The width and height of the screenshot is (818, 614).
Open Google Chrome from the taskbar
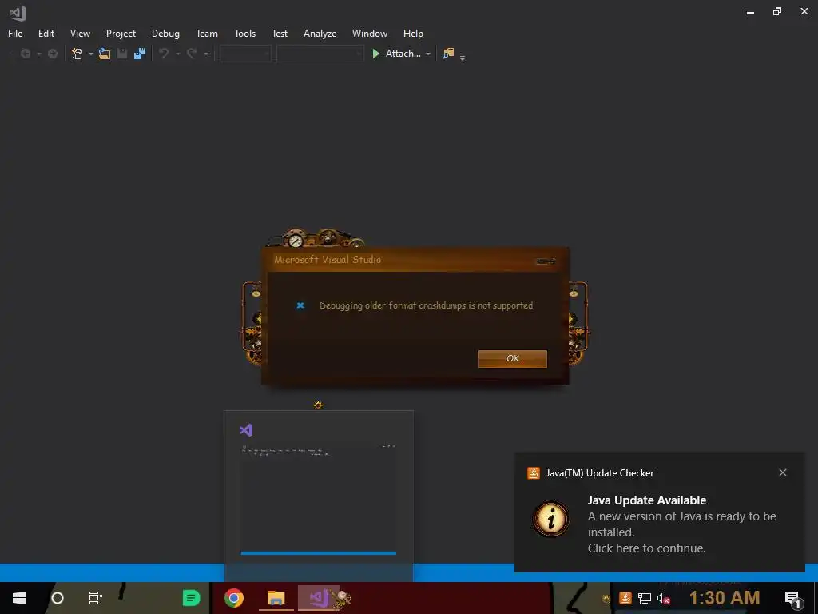pos(234,598)
